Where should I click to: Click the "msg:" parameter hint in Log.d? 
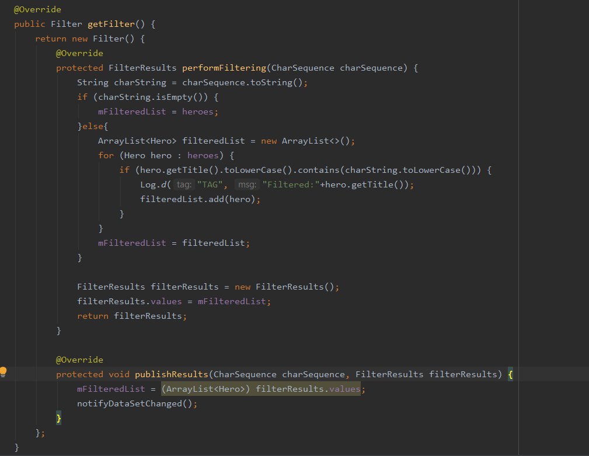coord(247,185)
